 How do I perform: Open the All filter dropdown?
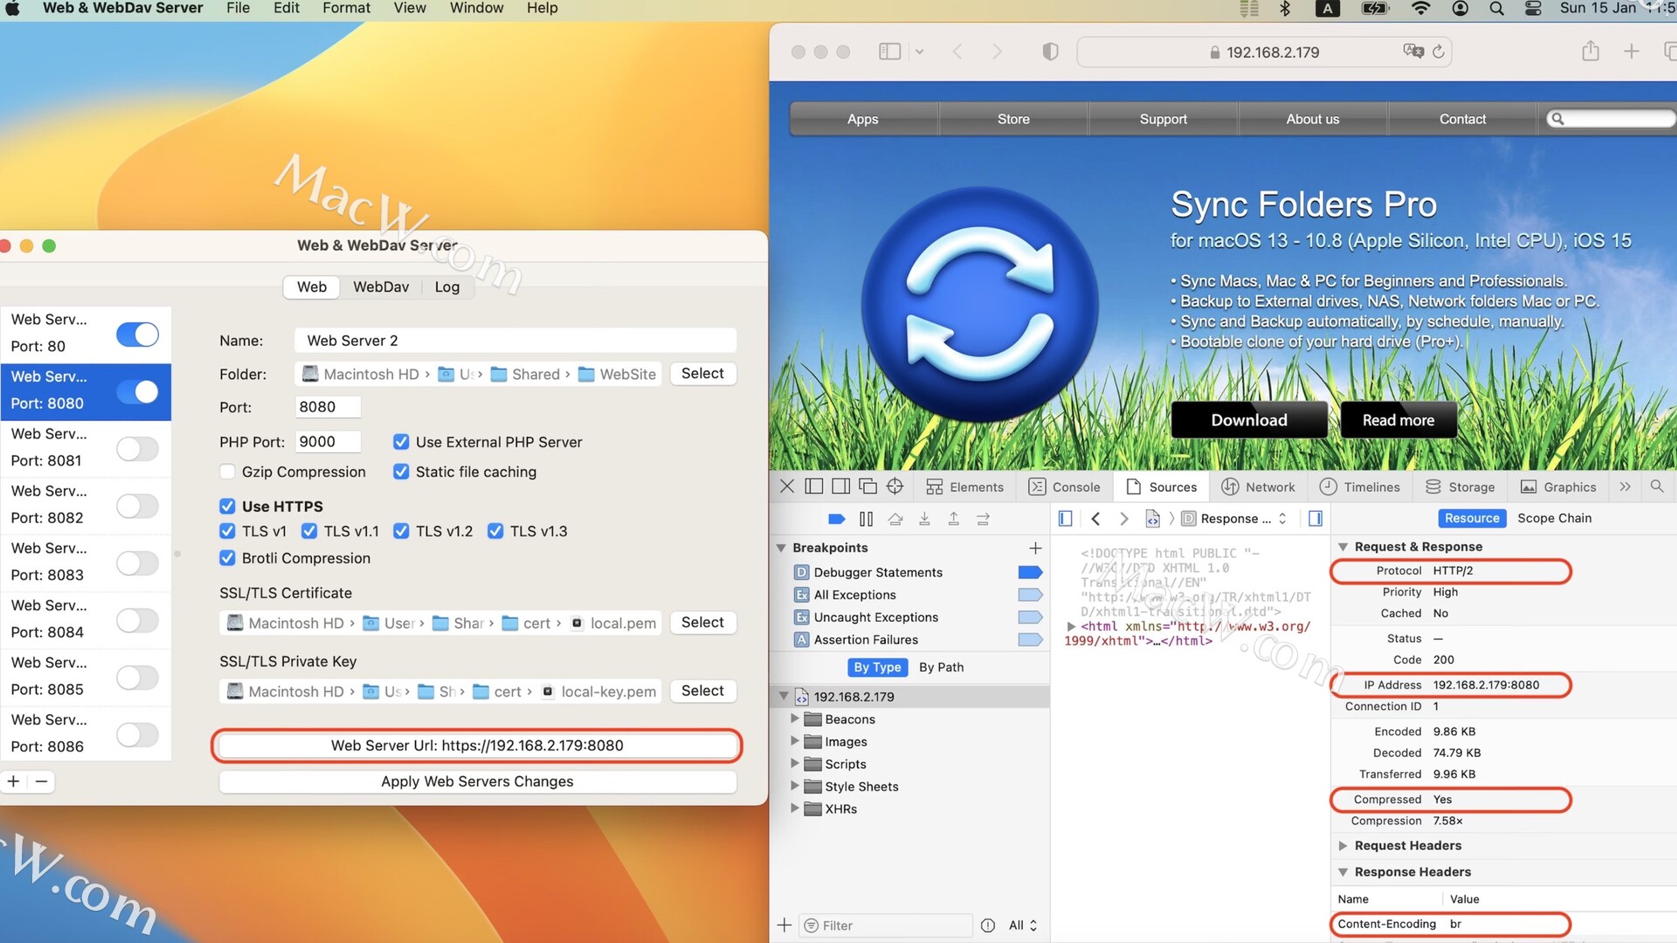pyautogui.click(x=1023, y=926)
